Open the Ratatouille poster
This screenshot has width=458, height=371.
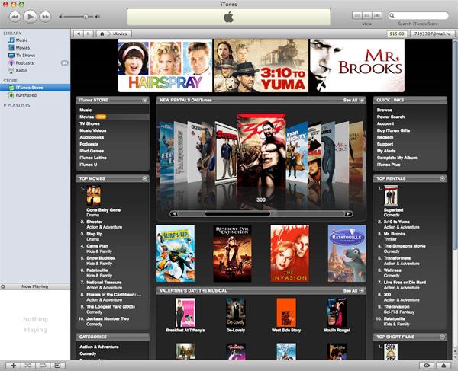(347, 253)
